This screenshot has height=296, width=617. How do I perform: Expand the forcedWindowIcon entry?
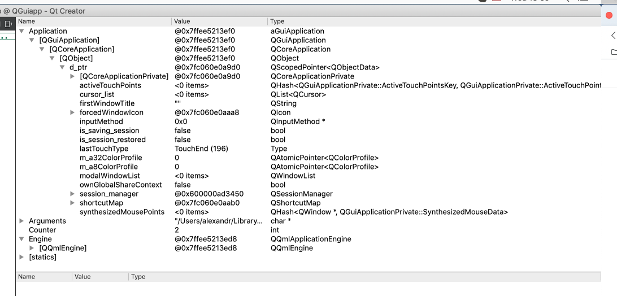coord(72,112)
